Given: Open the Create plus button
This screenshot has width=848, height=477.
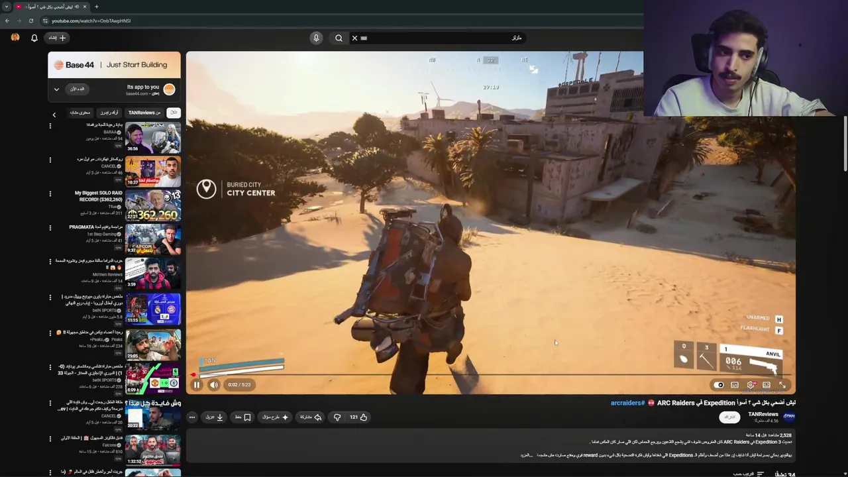Looking at the screenshot, I should [56, 38].
